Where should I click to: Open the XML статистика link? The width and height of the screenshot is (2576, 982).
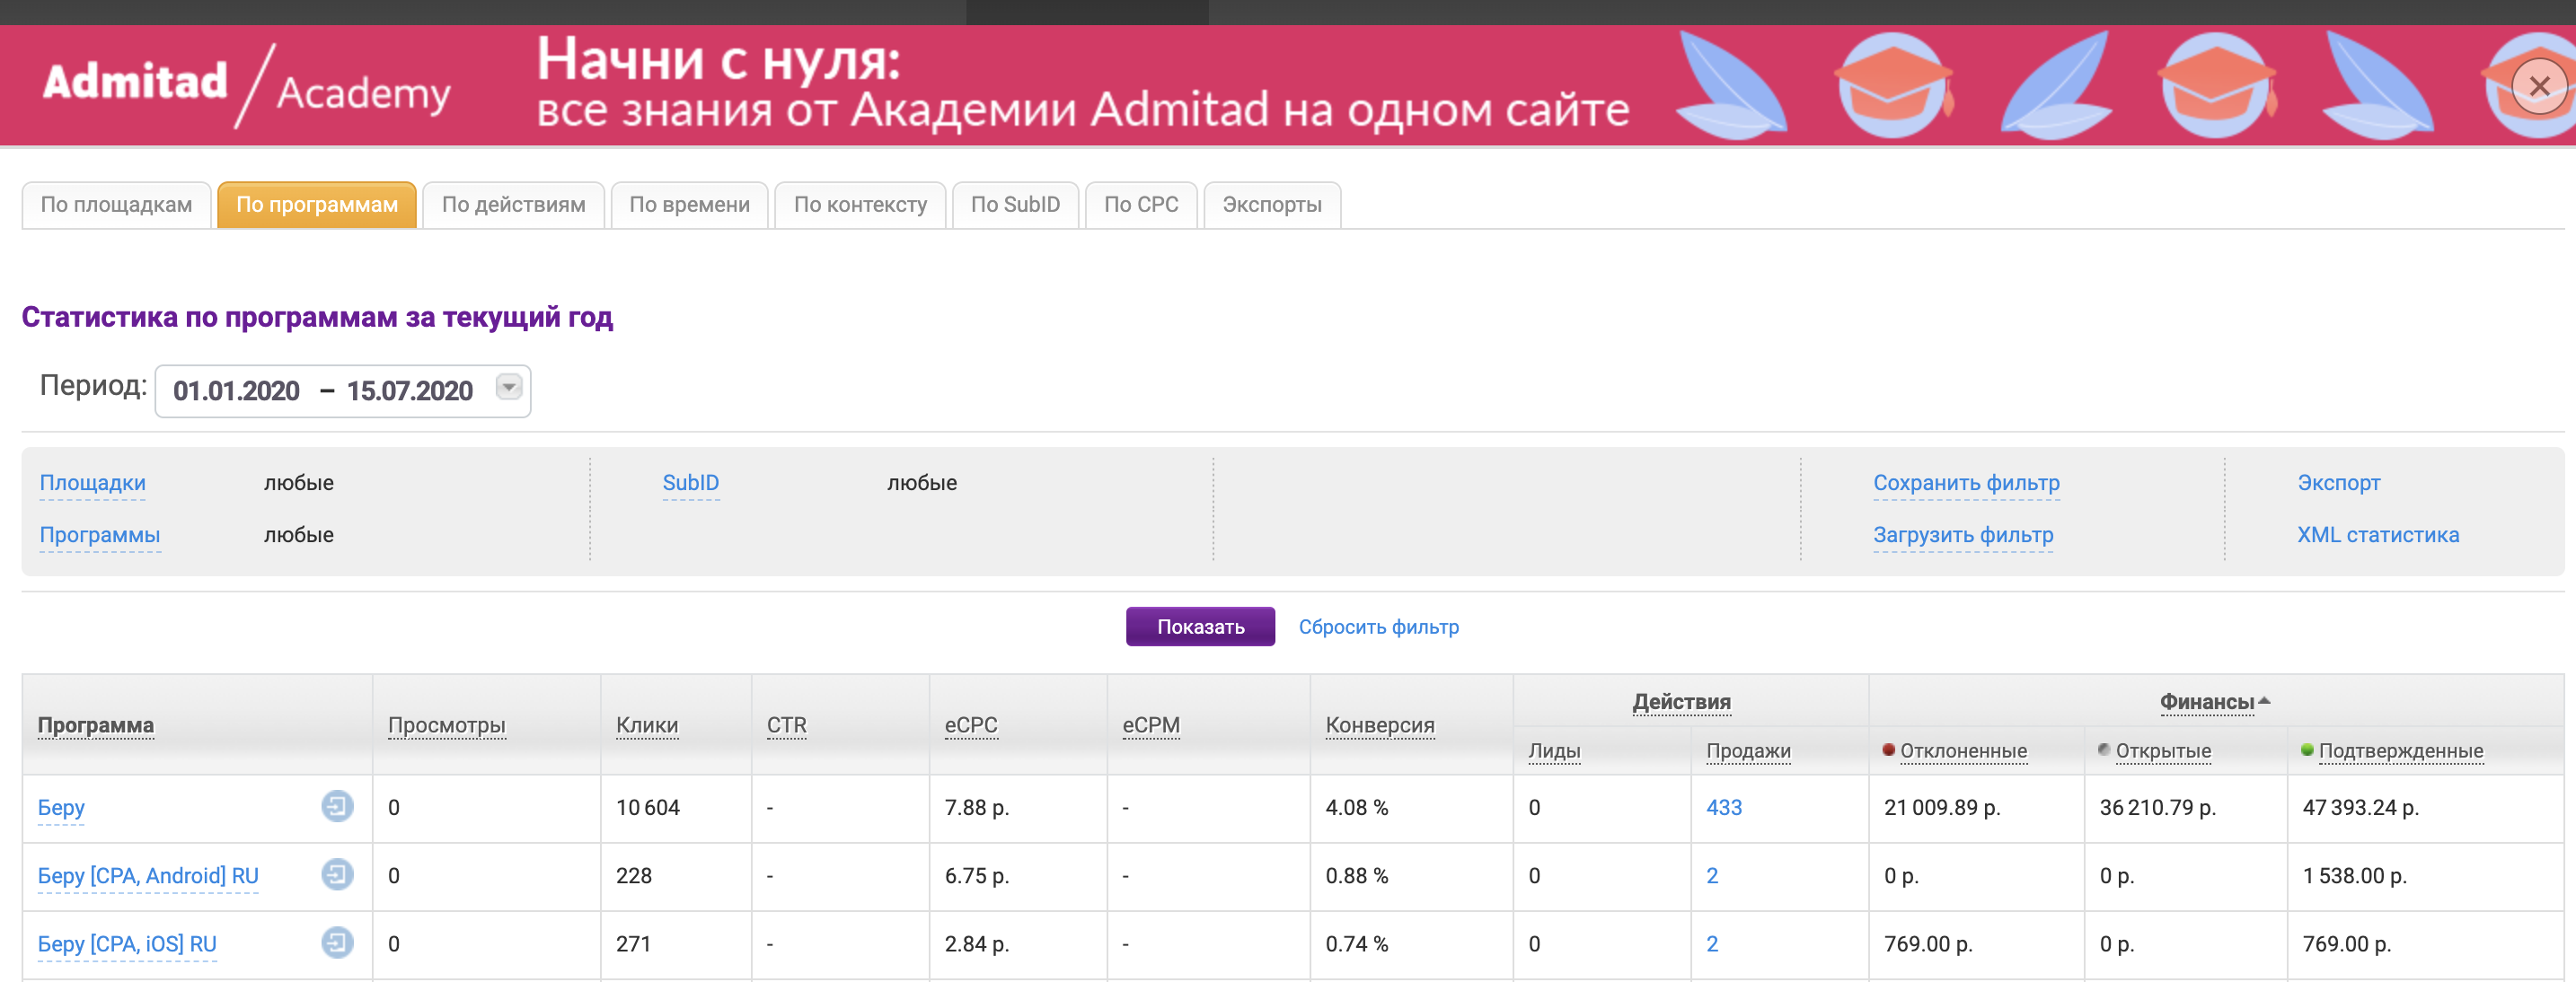tap(2377, 536)
